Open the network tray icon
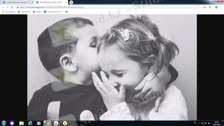 click(x=202, y=123)
